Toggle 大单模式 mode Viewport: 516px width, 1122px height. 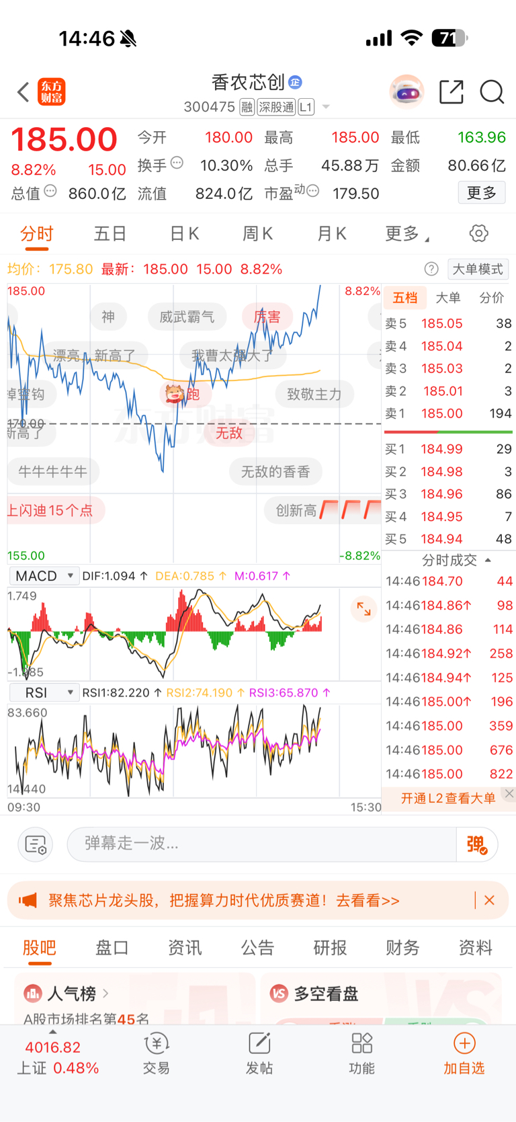point(478,270)
